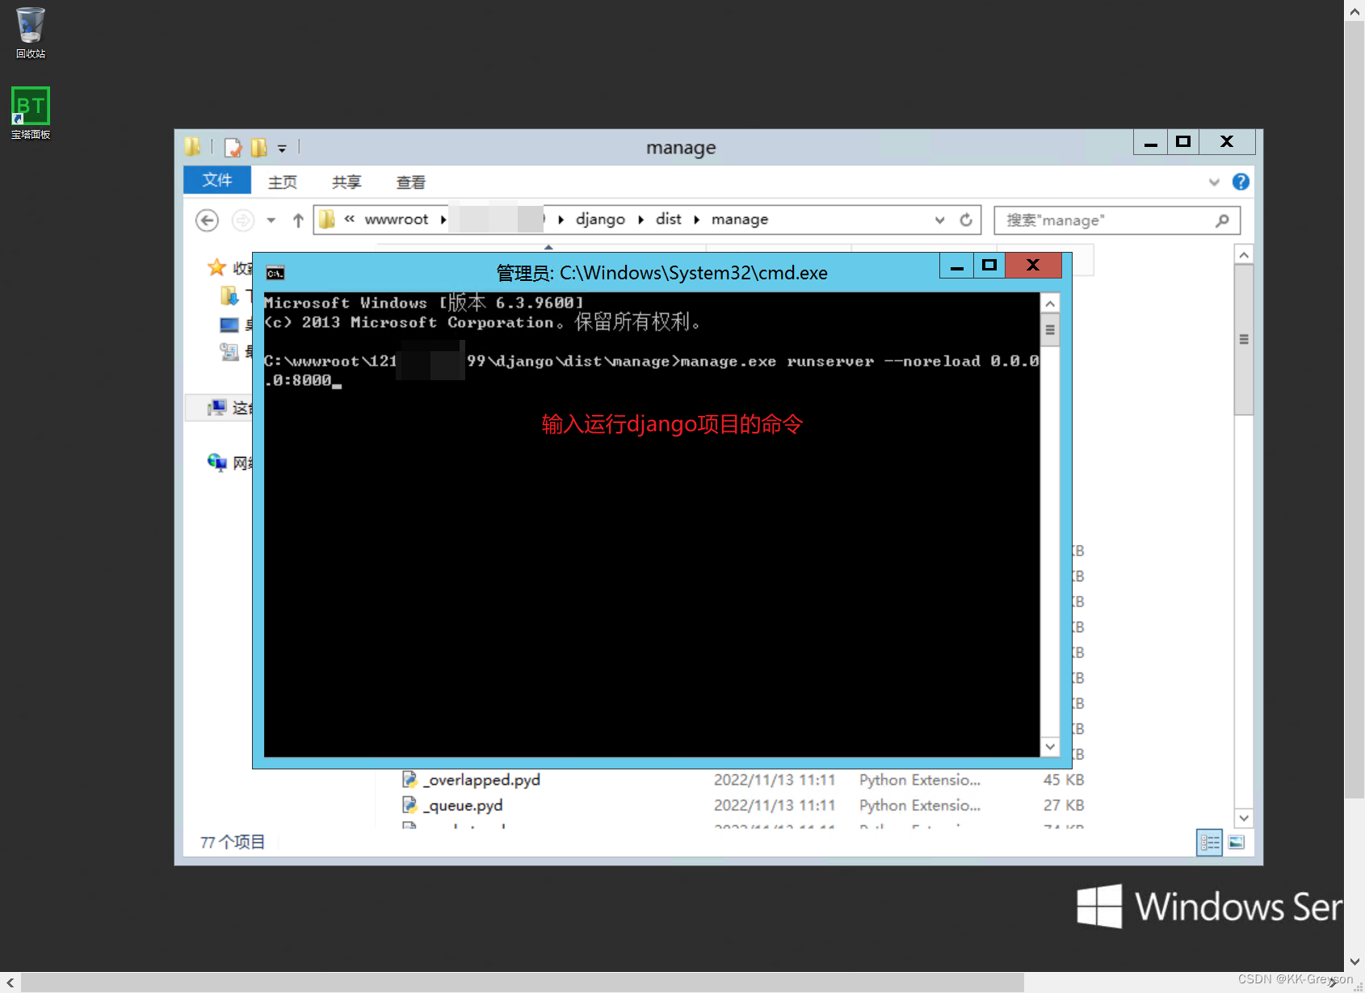Screen dimensions: 1365x993
Task: Open Explorer help button
Action: [1241, 182]
